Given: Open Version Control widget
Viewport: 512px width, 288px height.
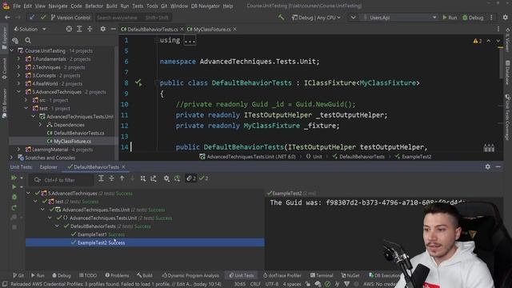Looking at the screenshot, I should 70,18.
